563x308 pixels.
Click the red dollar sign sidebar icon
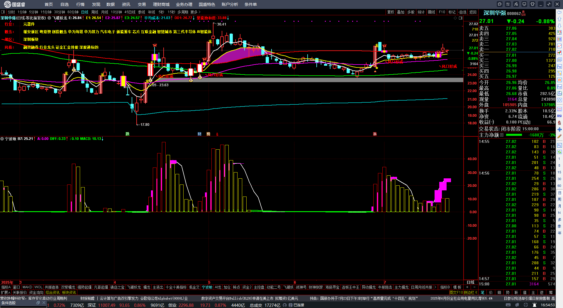[559, 123]
